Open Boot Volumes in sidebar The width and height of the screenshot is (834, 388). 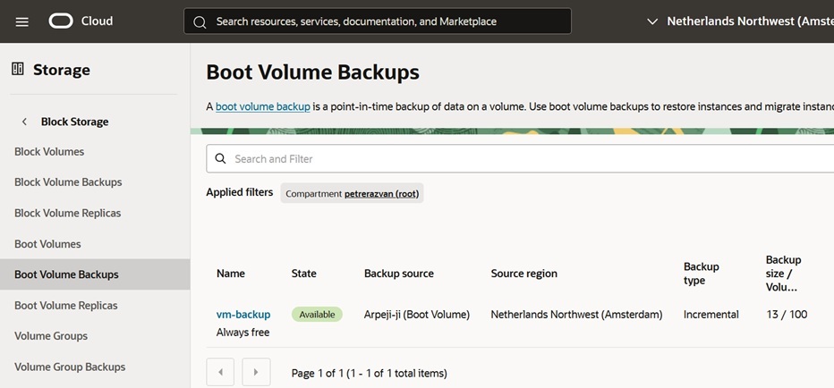coord(47,244)
